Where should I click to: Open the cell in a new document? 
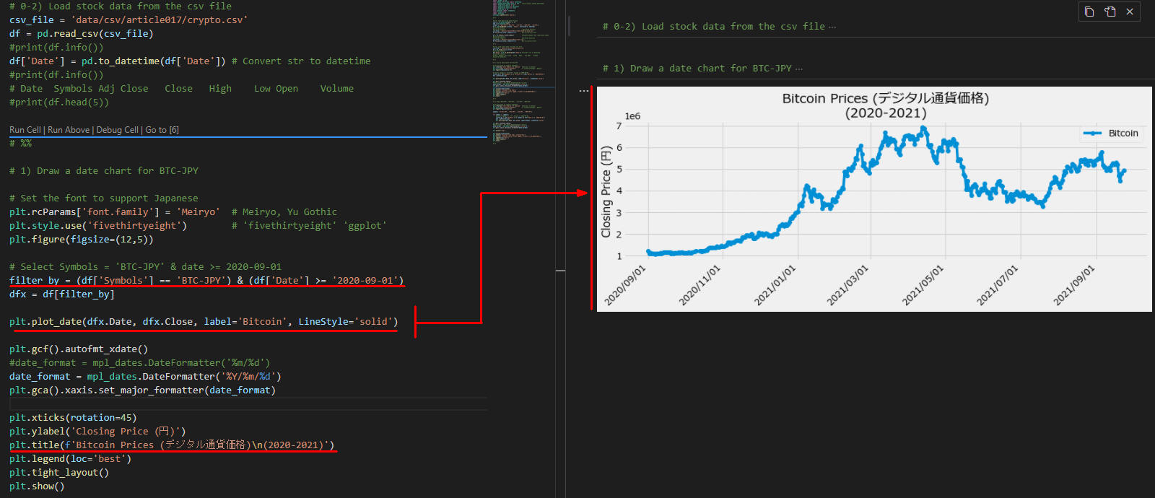(x=1110, y=12)
